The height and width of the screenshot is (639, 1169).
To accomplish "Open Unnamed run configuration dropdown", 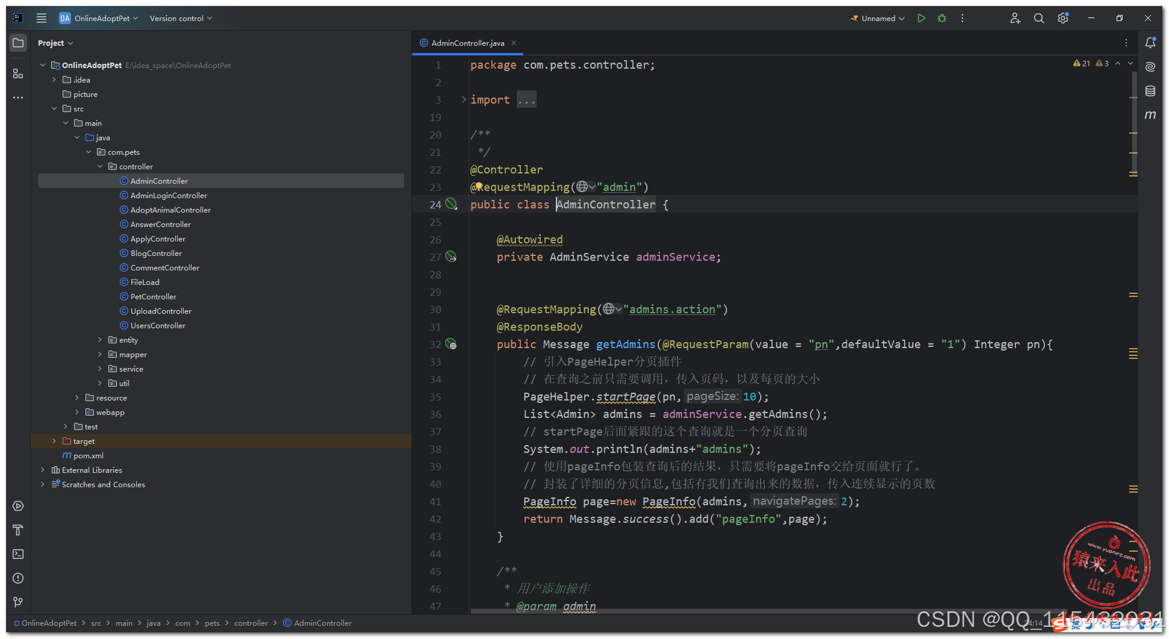I will pos(878,18).
